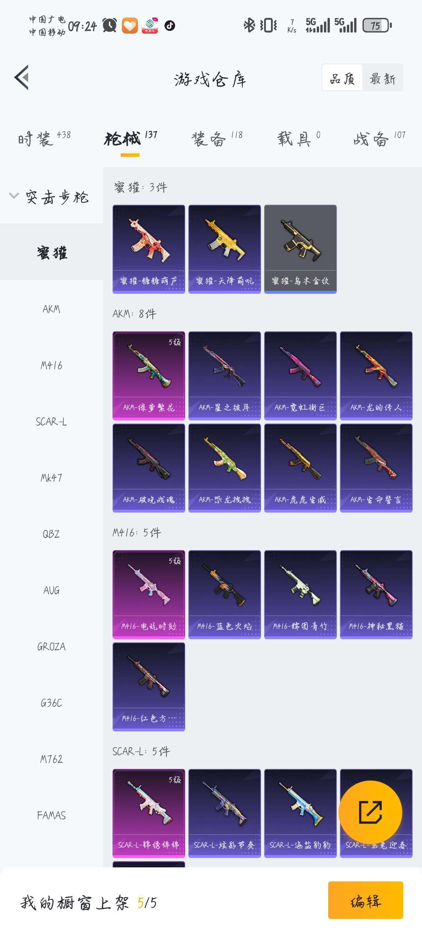This screenshot has height=933, width=422.
Task: Select M416 in the weapon list
Action: coord(51,365)
